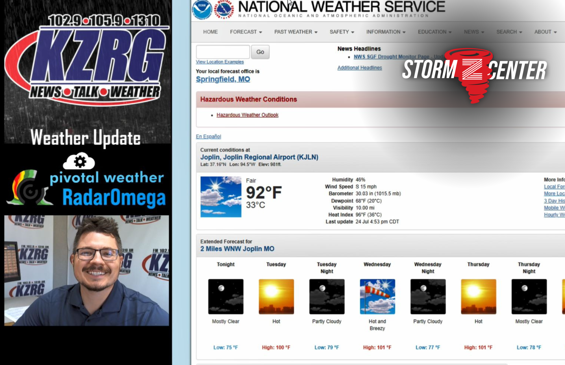Screen dimensions: 565x365
Task: Click the National Weather Service emblem
Action: click(x=224, y=9)
